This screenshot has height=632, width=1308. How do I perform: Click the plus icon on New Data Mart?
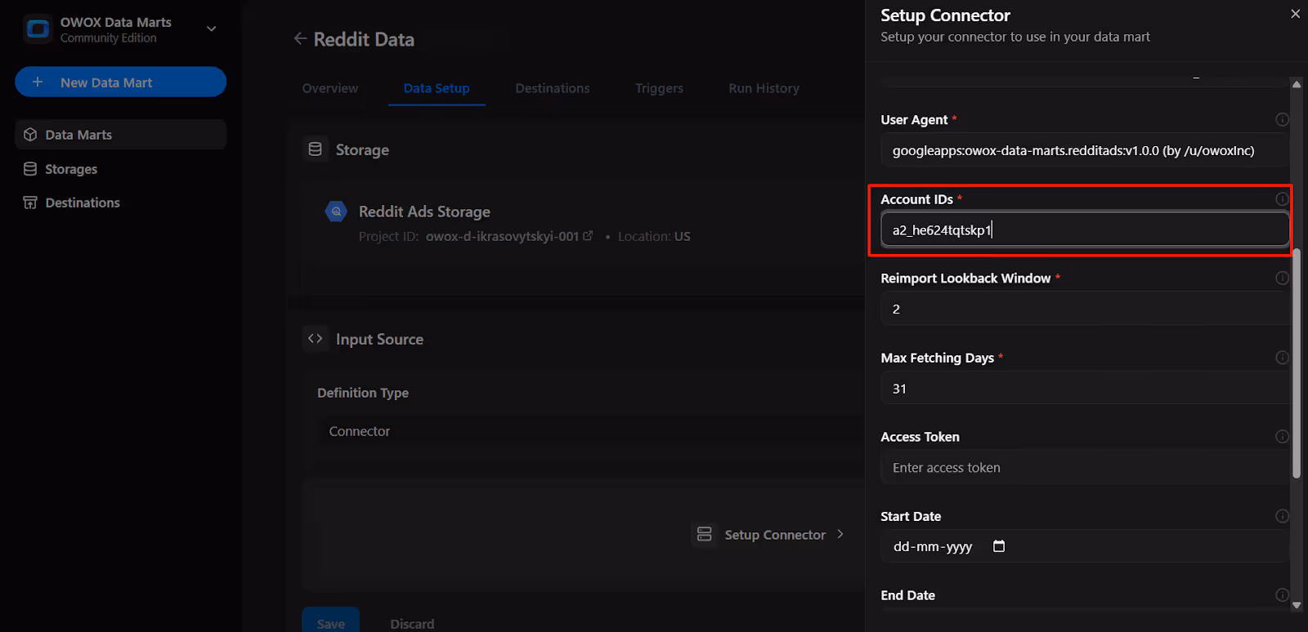click(38, 82)
